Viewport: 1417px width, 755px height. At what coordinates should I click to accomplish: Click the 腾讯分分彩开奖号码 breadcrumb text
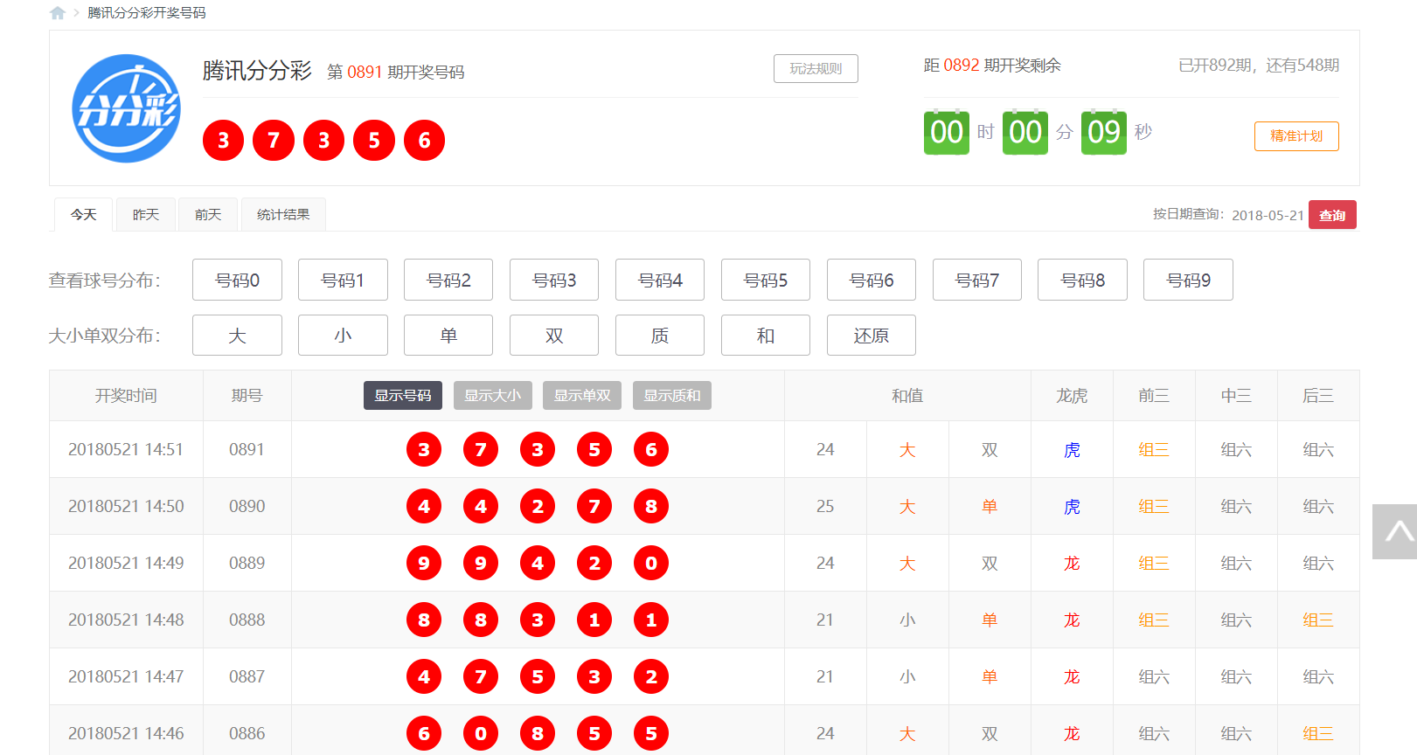tap(147, 13)
